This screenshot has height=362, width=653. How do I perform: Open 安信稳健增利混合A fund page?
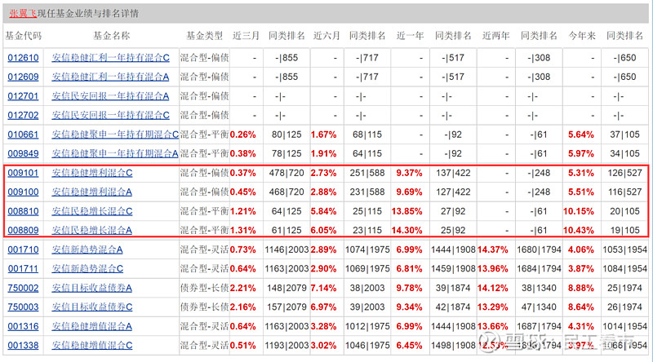(x=91, y=192)
